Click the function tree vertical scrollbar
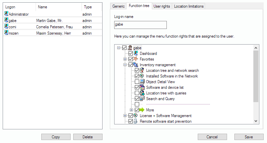Image resolution: width=267 pixels, height=143 pixels. point(256,76)
